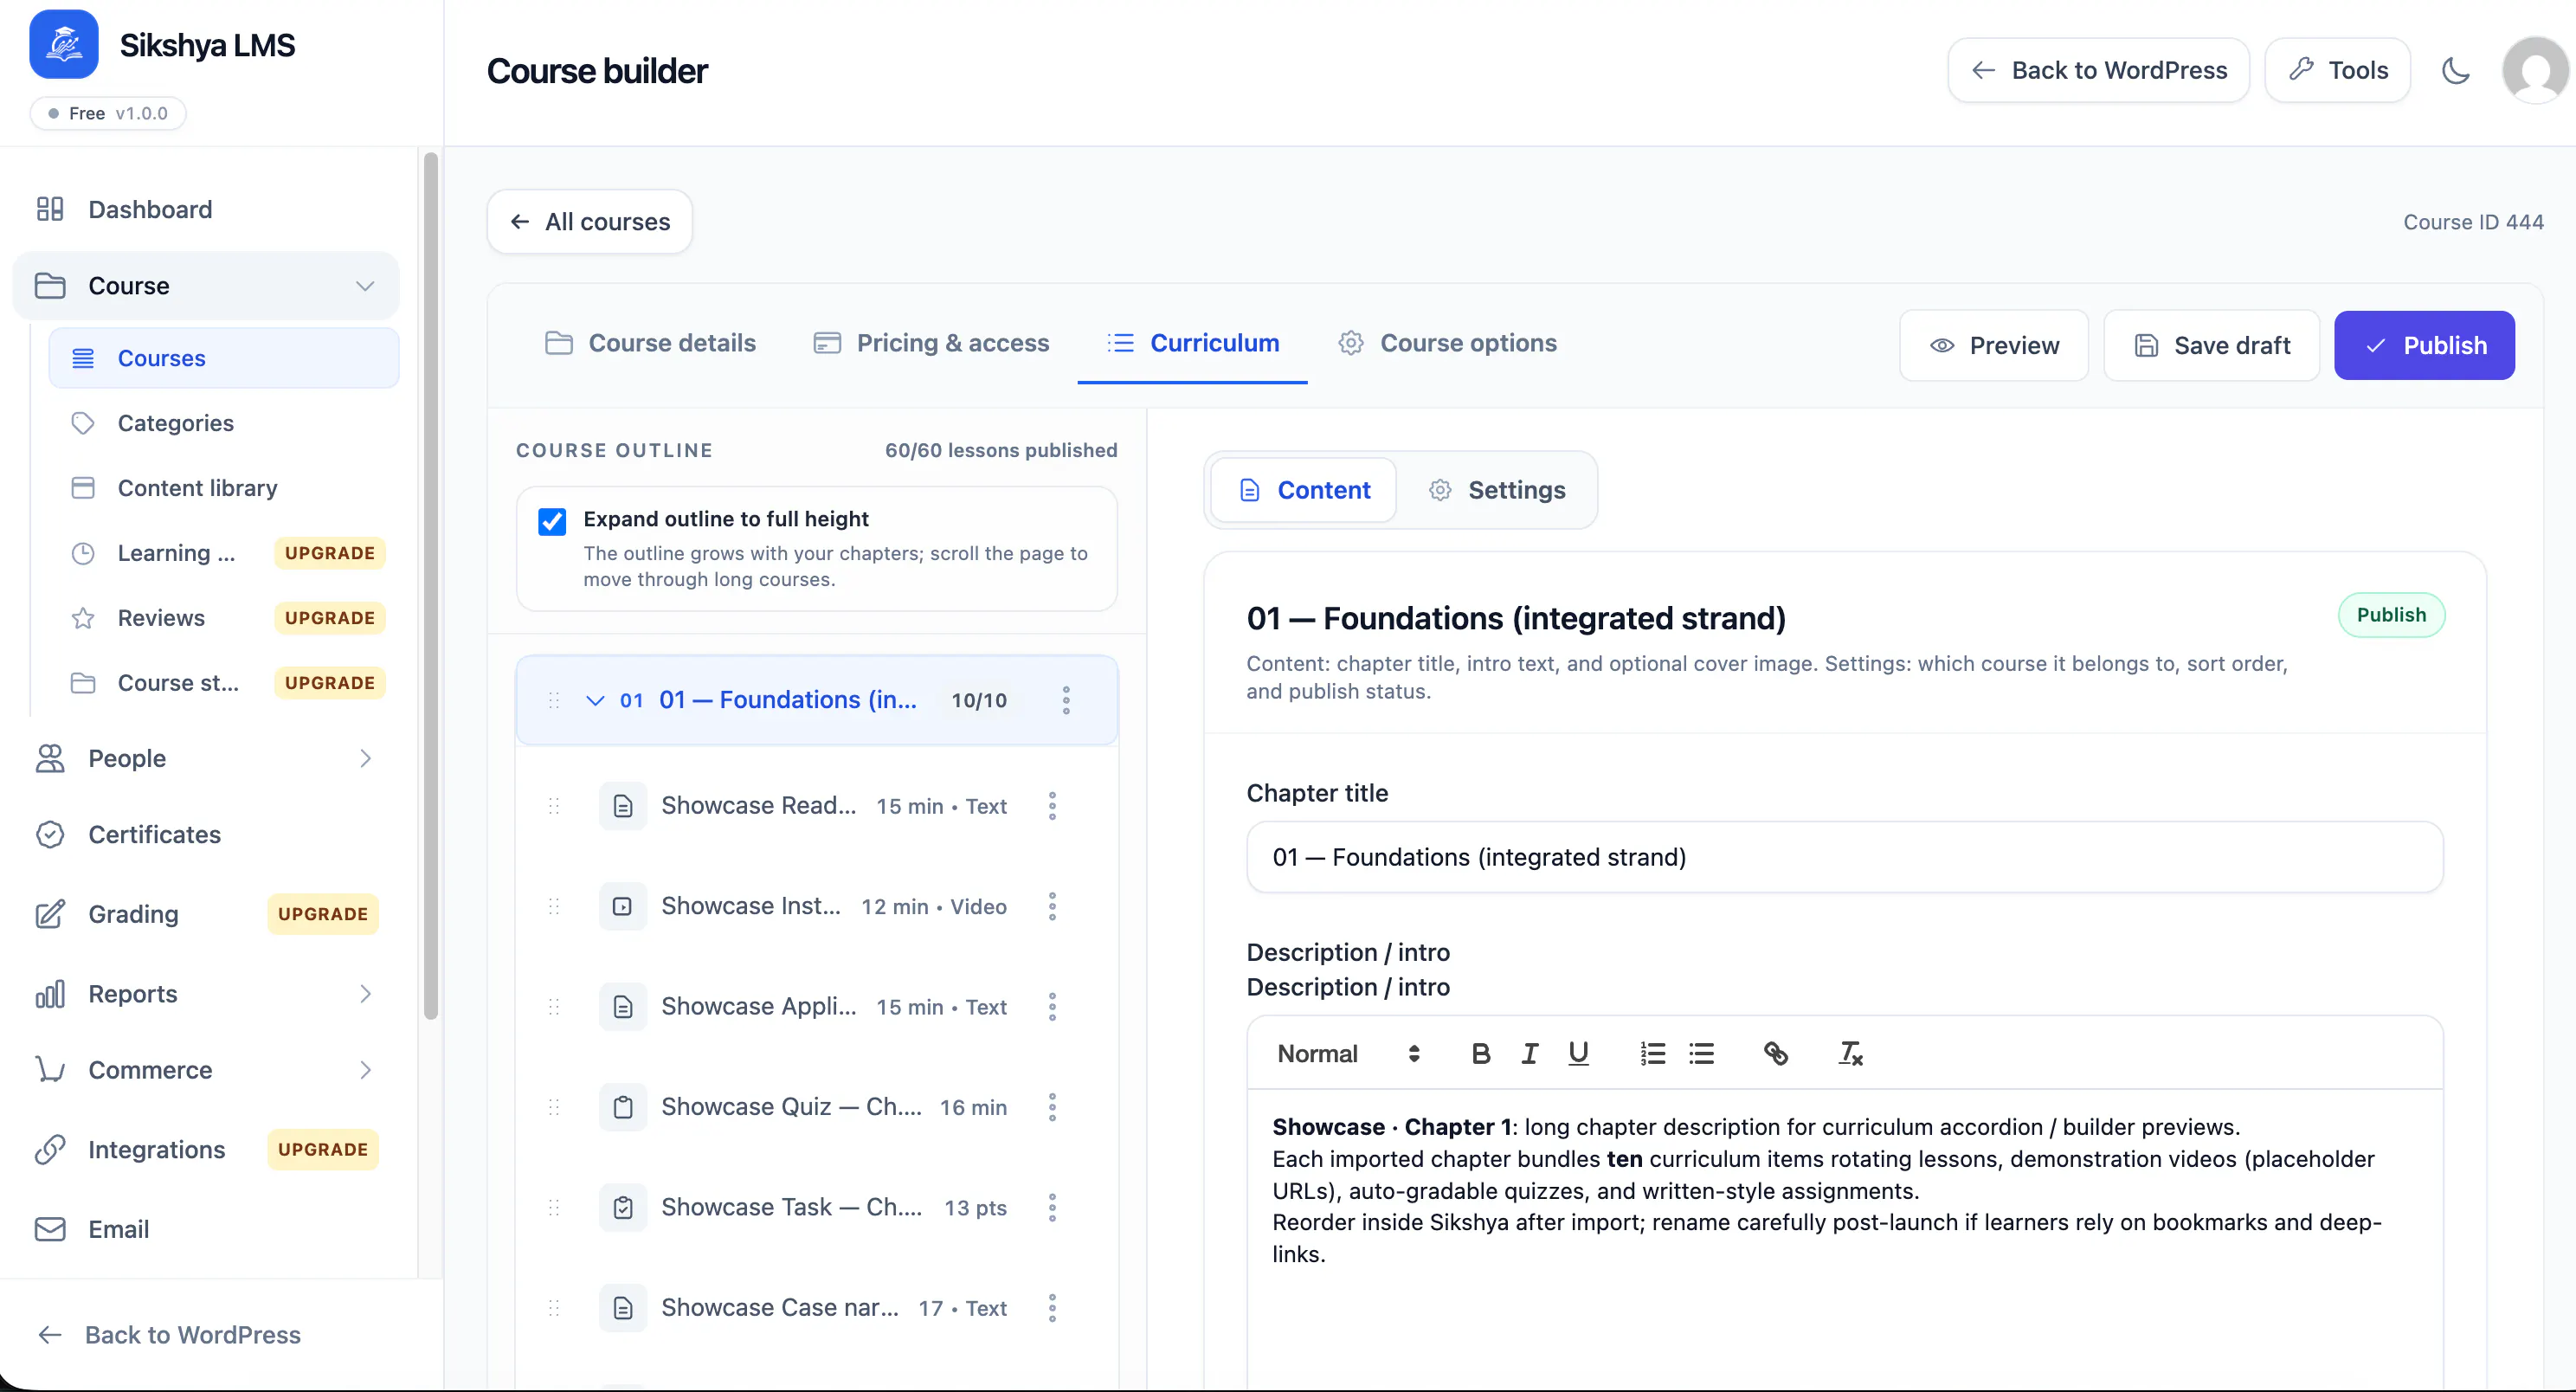Expand the Reports sidebar menu
Screen dimensions: 2576x1392
point(365,994)
